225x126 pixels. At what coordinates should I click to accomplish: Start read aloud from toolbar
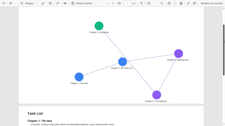pyautogui.click(x=58, y=3)
